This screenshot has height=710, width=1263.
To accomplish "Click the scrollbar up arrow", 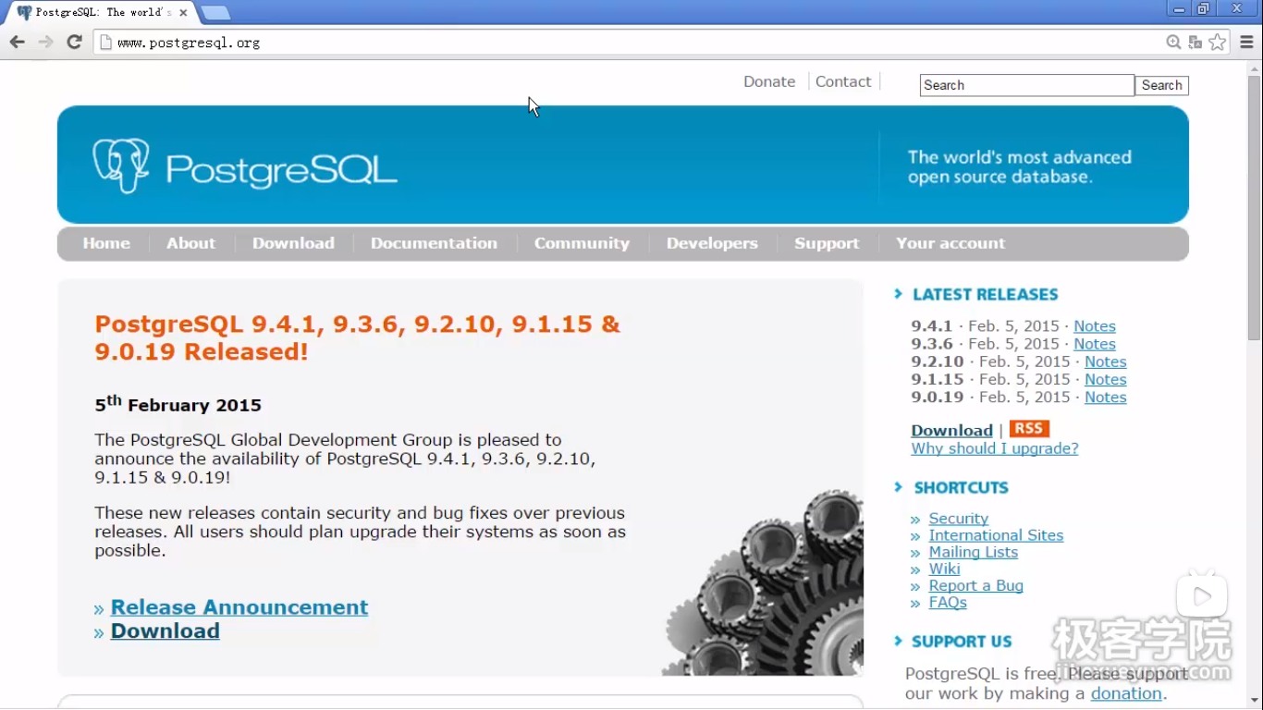I will click(1255, 68).
